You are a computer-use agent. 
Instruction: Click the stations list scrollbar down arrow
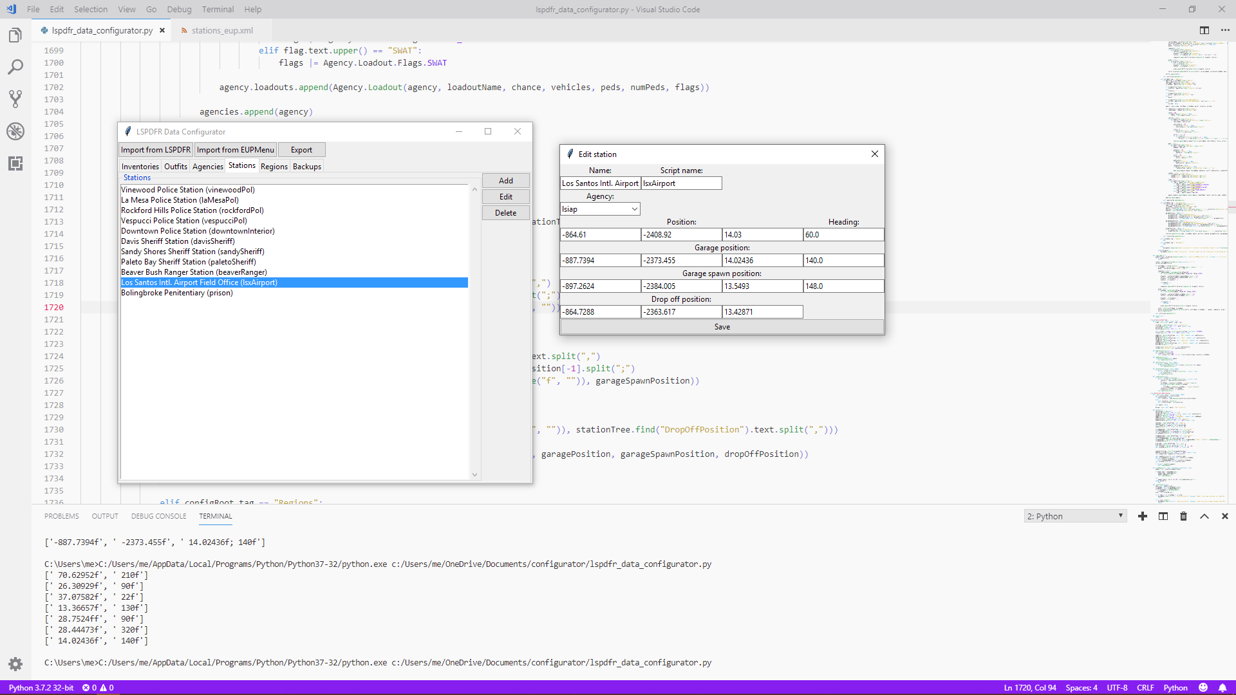[474, 475]
